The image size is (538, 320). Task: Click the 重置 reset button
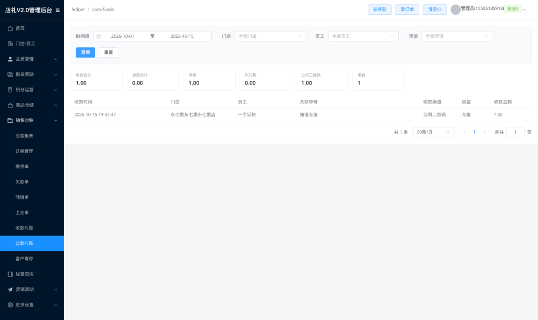coord(108,52)
